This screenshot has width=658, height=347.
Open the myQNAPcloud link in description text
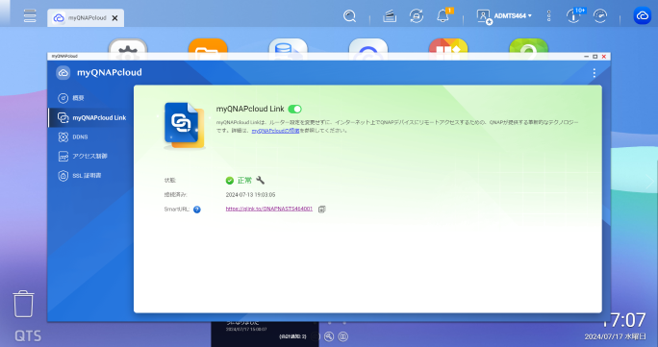coord(275,131)
